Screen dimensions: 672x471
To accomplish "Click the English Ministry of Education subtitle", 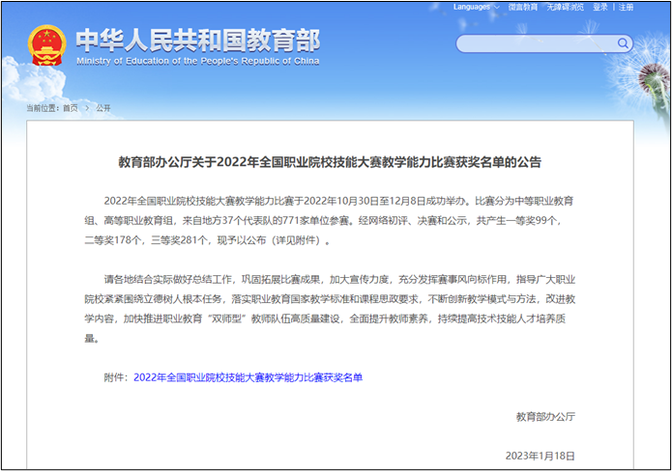I will [196, 60].
